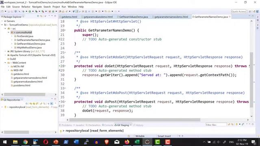Open Firefox from the taskbar
This screenshot has width=260, height=146.
click(x=127, y=142)
